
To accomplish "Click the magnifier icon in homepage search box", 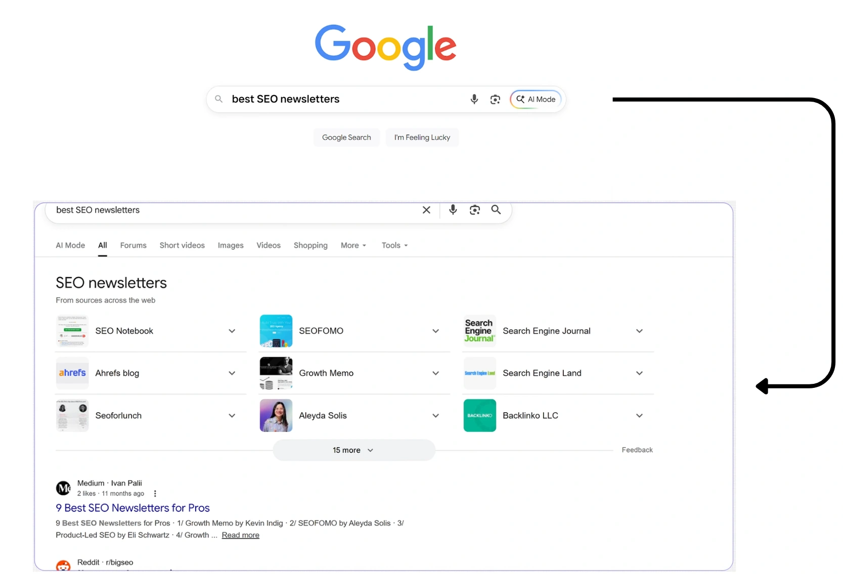I will [x=219, y=99].
